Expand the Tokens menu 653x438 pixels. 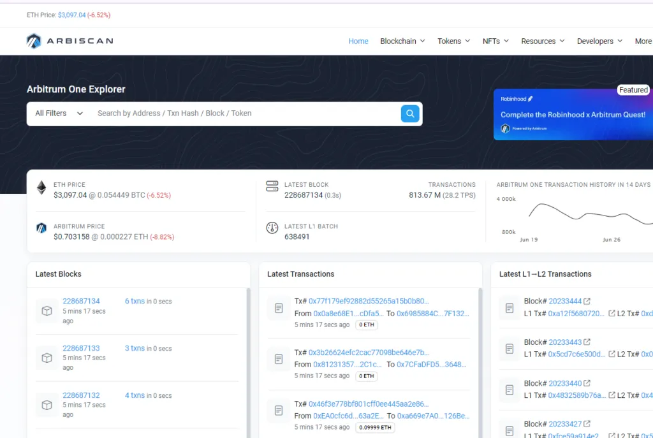tap(453, 41)
